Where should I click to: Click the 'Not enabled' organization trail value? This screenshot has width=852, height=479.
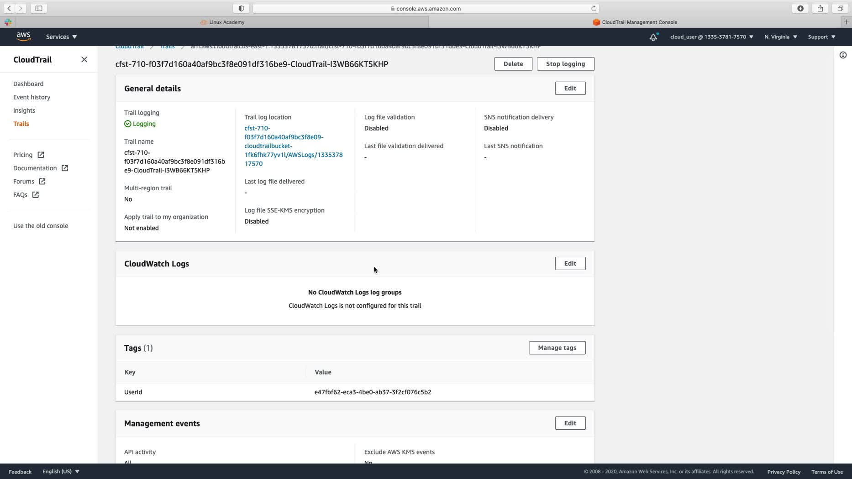[142, 228]
